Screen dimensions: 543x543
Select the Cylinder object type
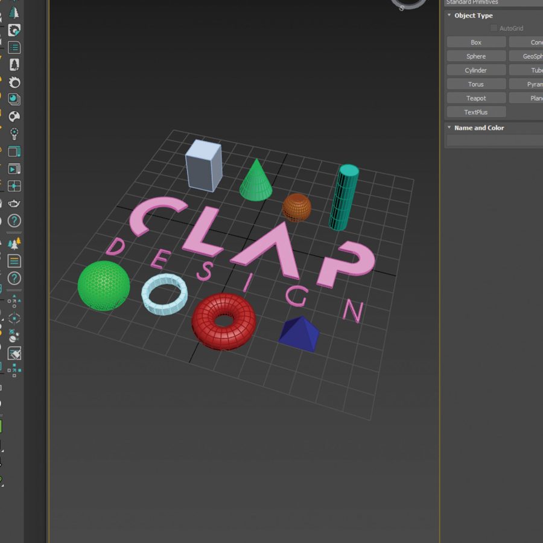tap(476, 71)
